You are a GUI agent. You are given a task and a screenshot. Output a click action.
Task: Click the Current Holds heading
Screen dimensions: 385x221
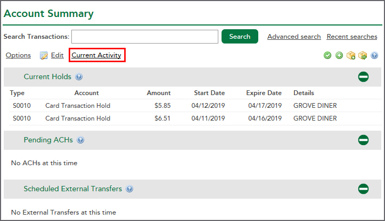[47, 76]
